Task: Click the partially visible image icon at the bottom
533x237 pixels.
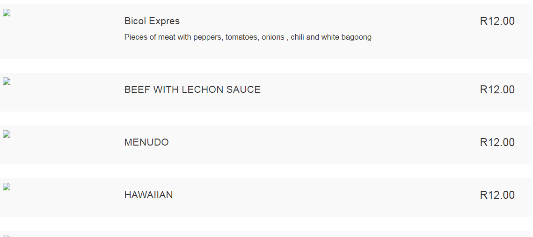Action: 7,236
